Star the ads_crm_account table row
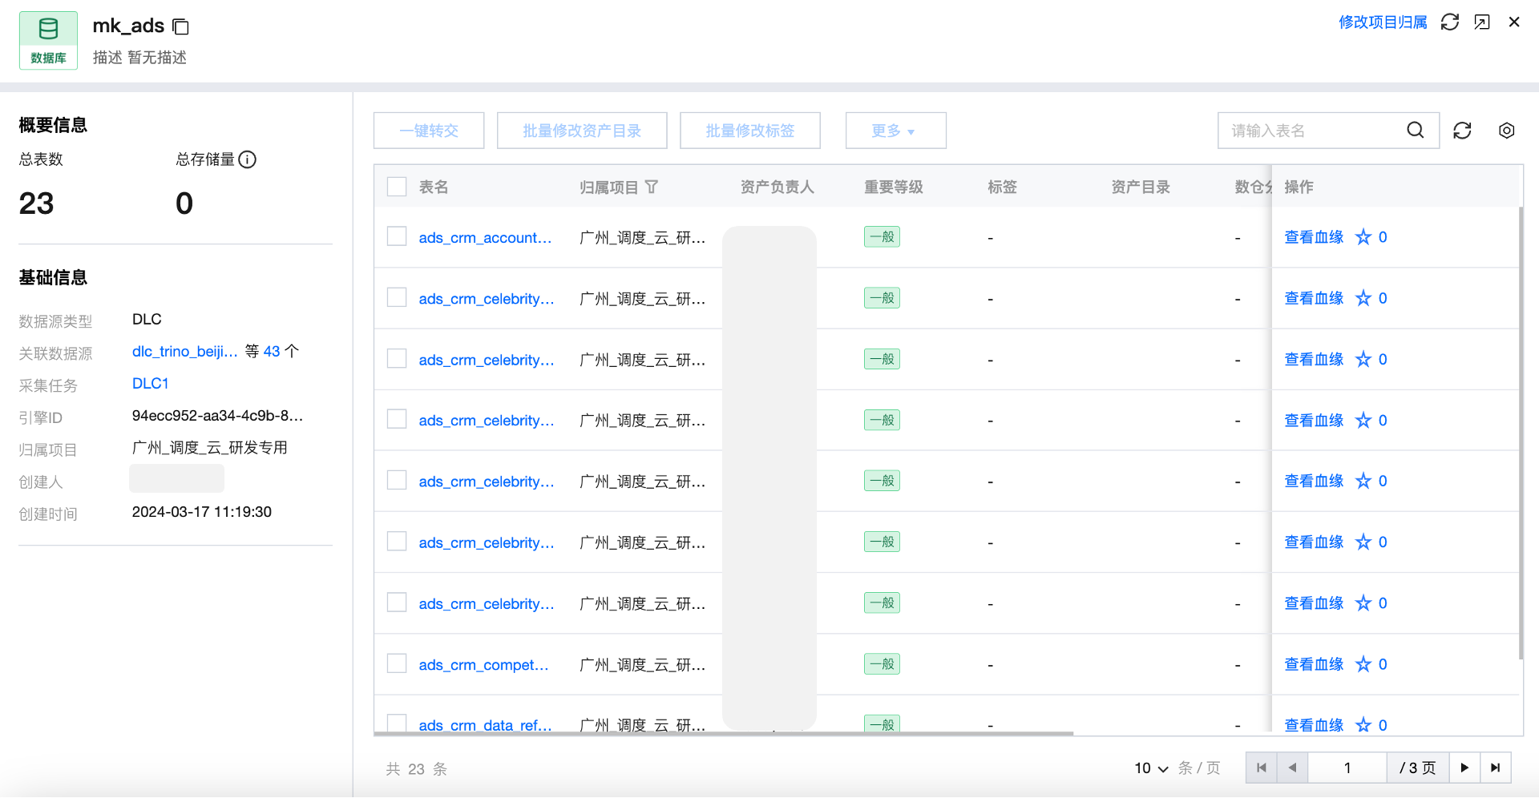This screenshot has height=798, width=1539. pos(1363,237)
